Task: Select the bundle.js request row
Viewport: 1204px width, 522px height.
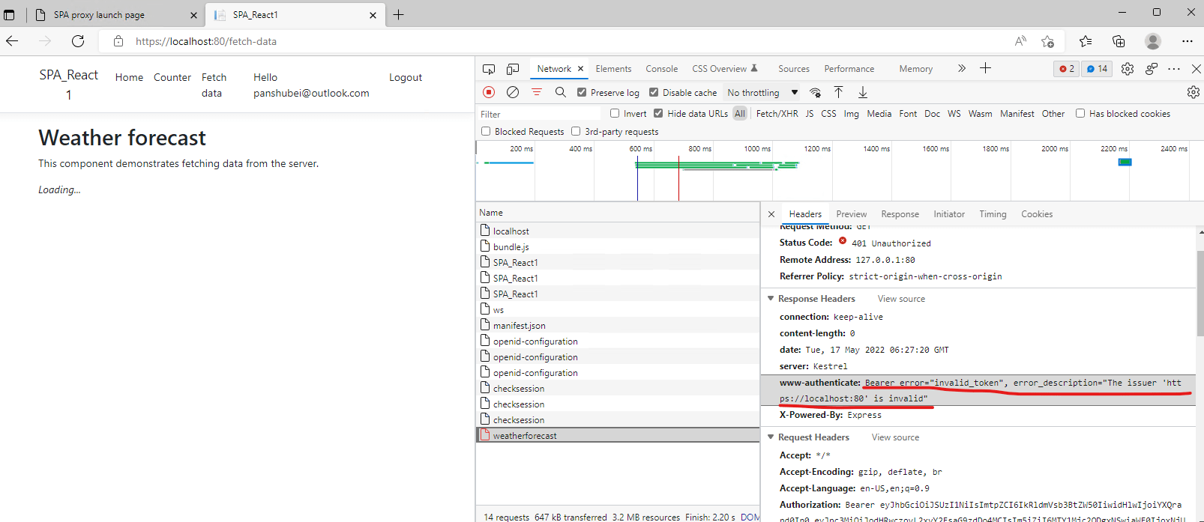Action: [x=618, y=247]
